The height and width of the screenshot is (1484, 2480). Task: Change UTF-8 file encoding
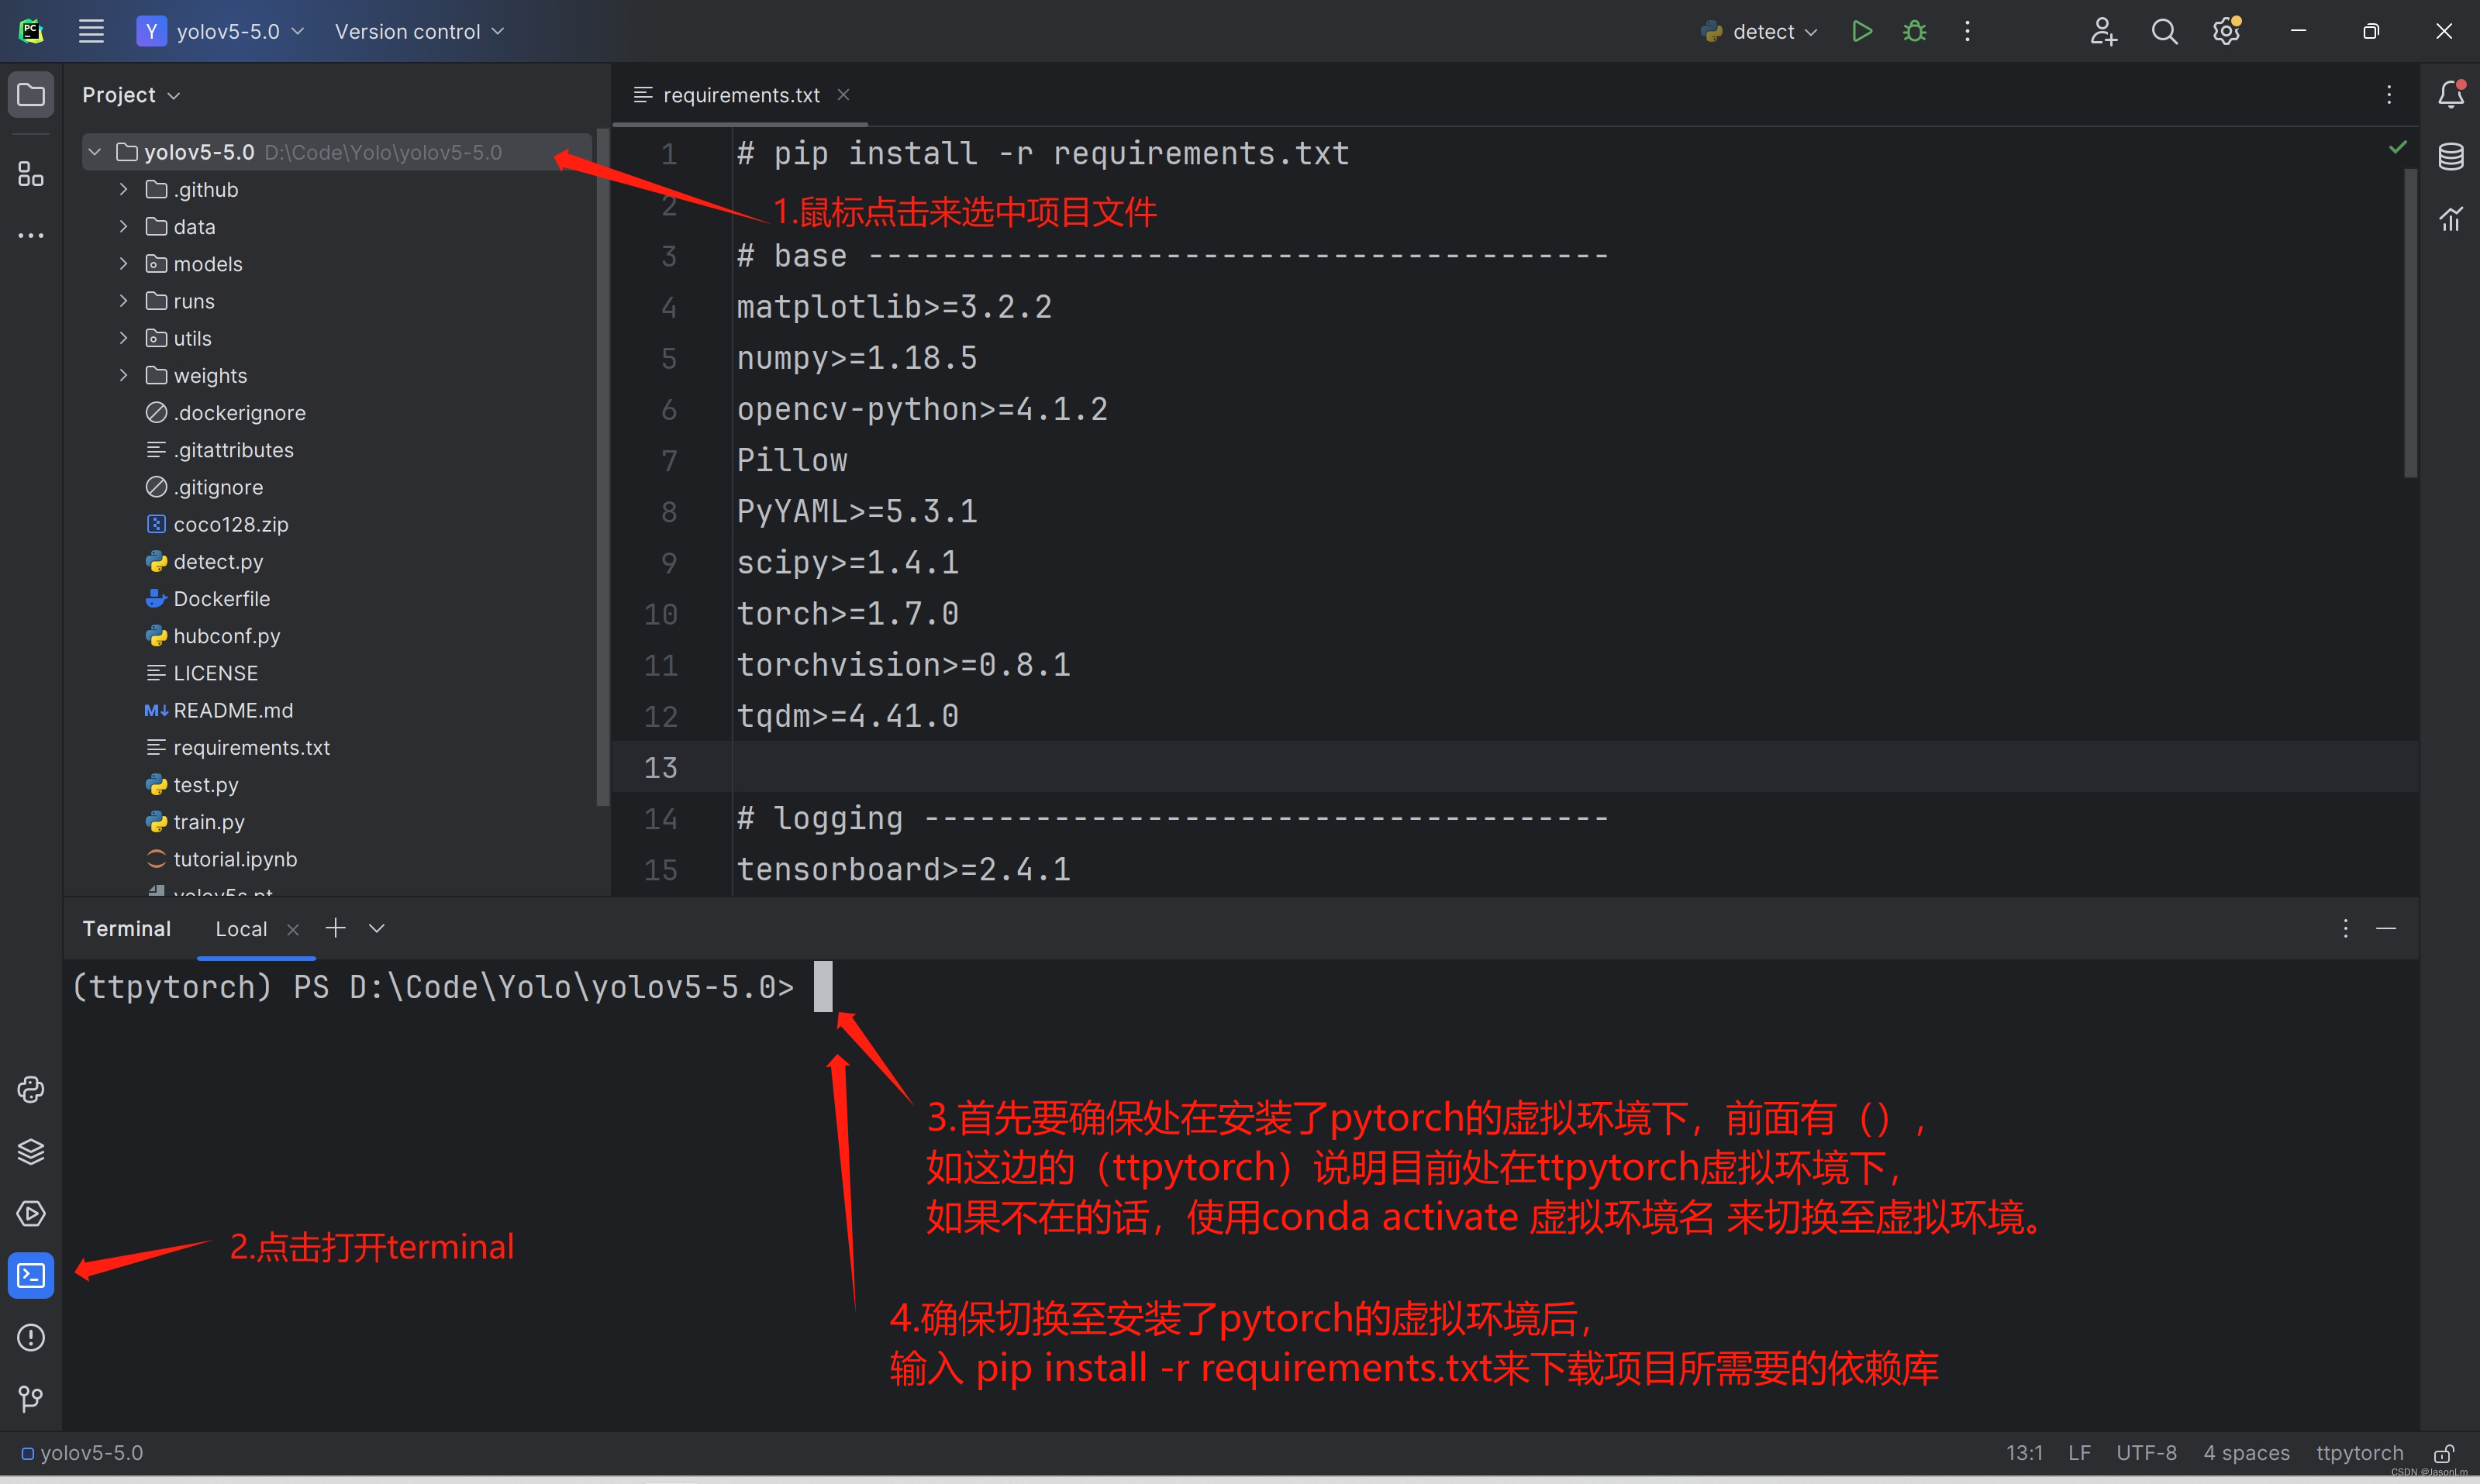pyautogui.click(x=2146, y=1453)
